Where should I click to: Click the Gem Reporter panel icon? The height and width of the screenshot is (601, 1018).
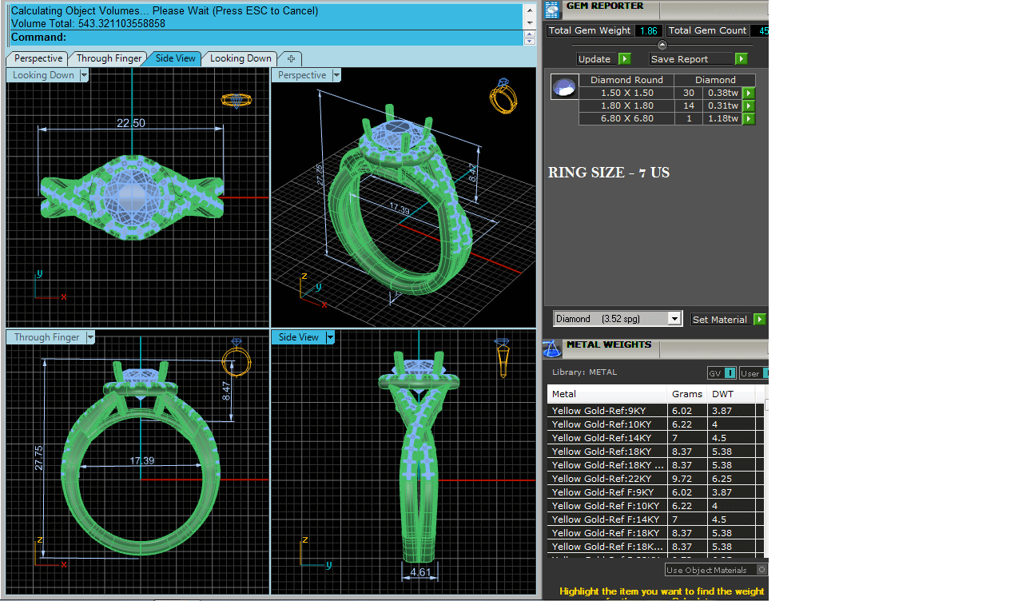pyautogui.click(x=551, y=10)
